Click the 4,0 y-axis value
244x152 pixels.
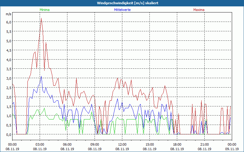[x=9, y=60]
